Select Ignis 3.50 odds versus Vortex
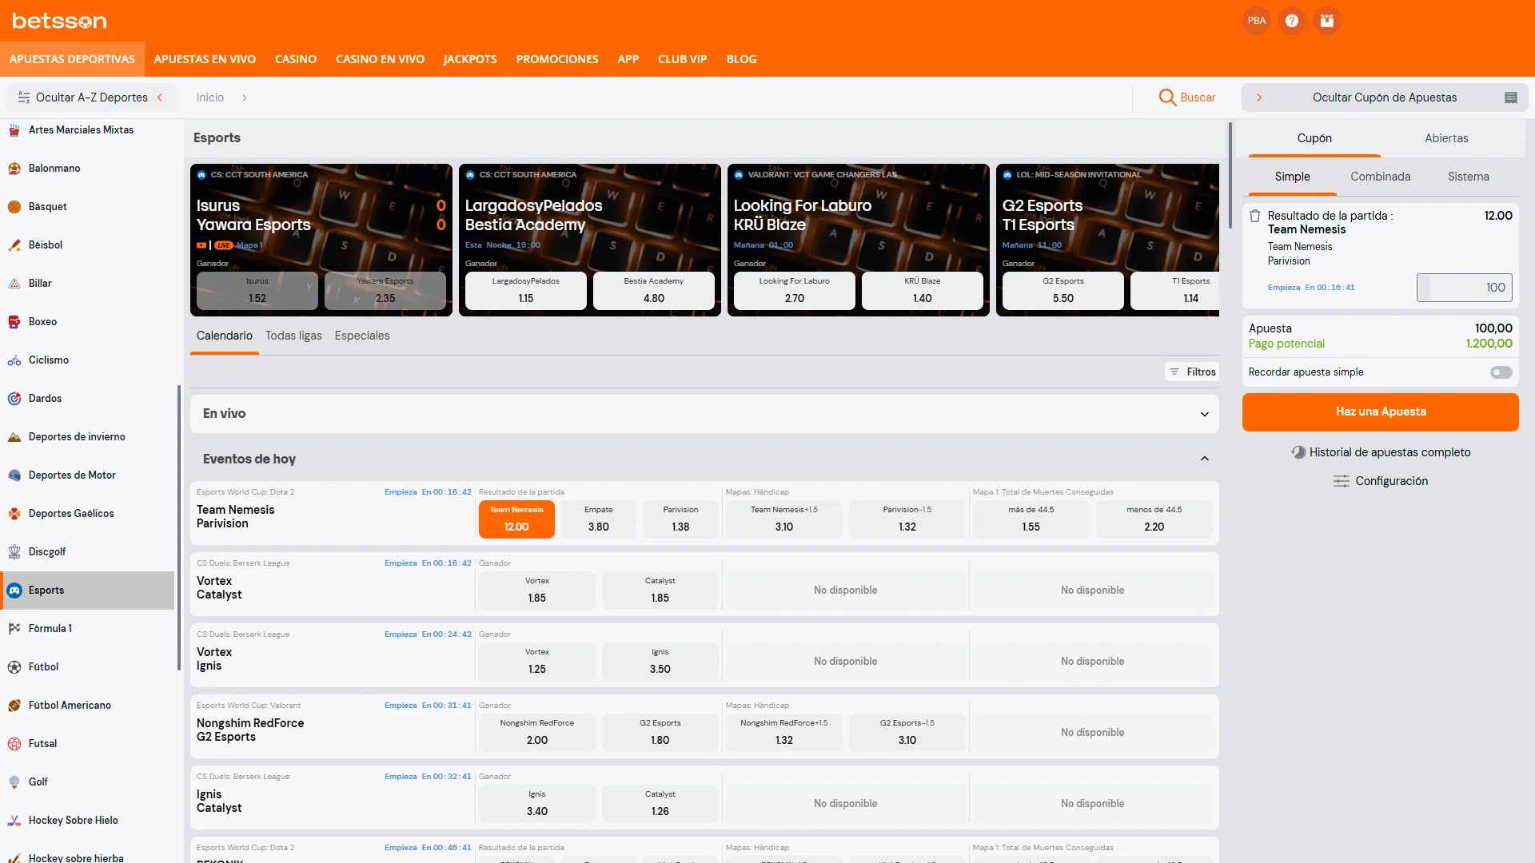1535x863 pixels. pyautogui.click(x=660, y=662)
